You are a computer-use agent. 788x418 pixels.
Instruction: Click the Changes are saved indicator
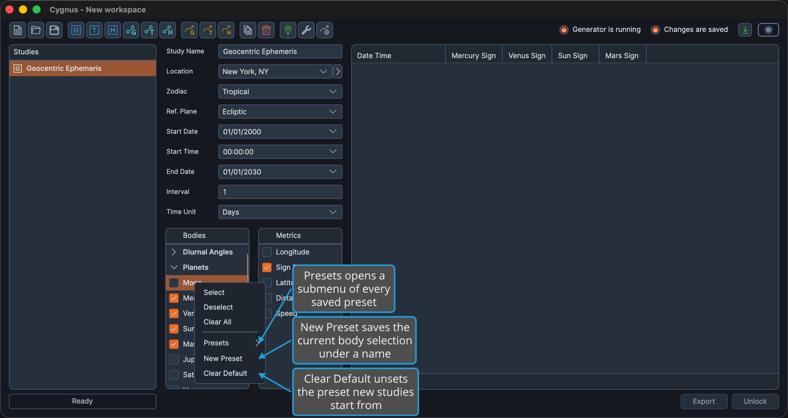point(689,30)
